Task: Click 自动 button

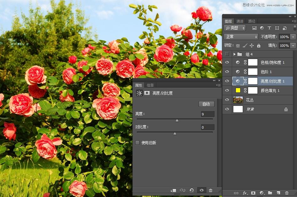Action: [206, 104]
